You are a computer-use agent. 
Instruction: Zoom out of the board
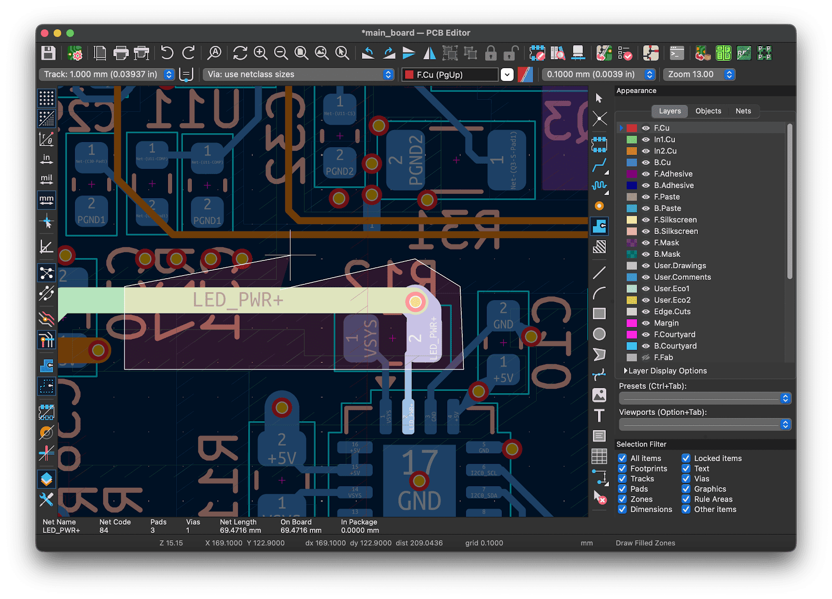pyautogui.click(x=281, y=53)
